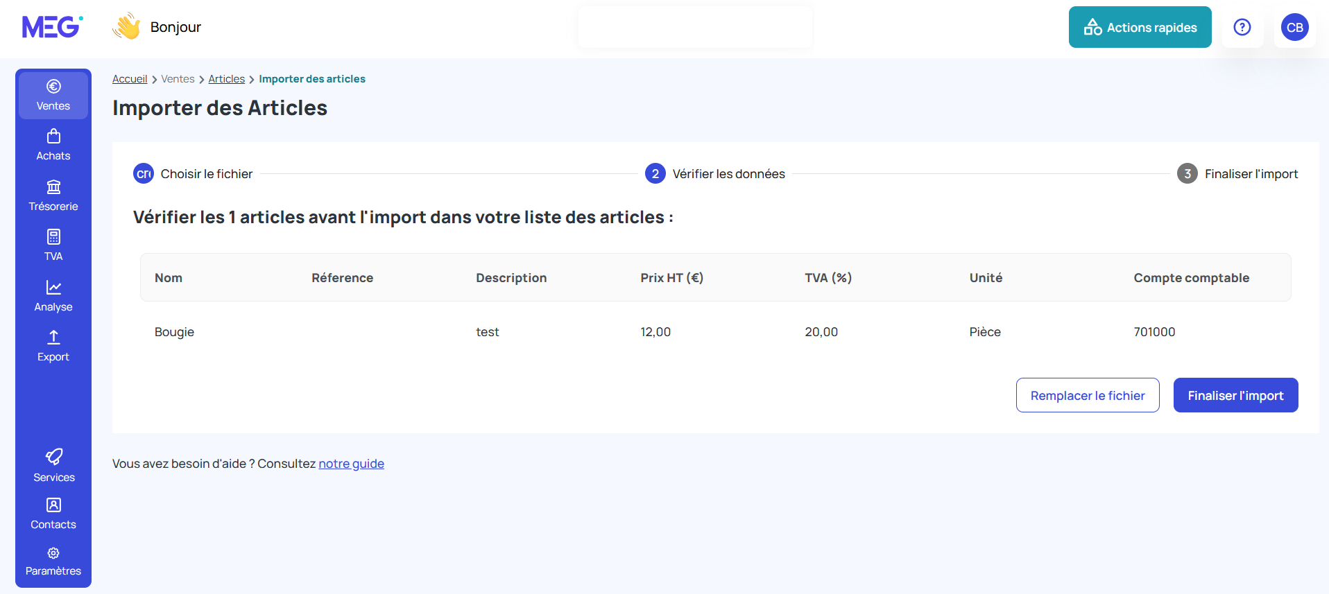Click Finaliser l'import button
The height and width of the screenshot is (594, 1329).
point(1235,395)
